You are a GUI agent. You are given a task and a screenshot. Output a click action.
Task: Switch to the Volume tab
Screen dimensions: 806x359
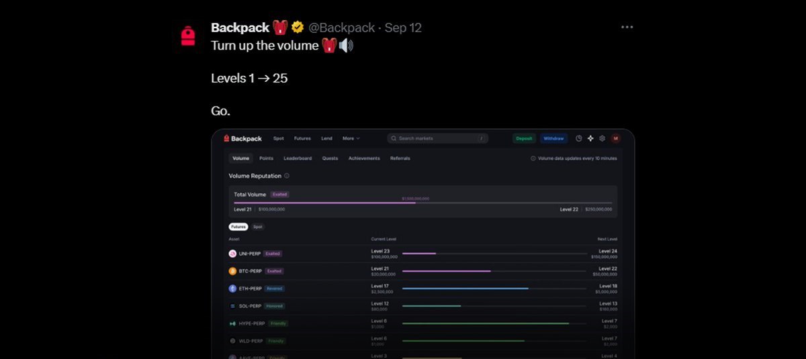click(240, 158)
